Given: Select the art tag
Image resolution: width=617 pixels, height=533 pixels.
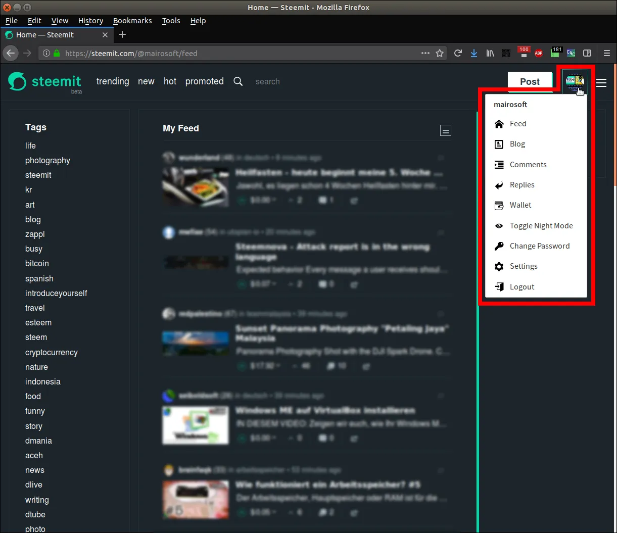Looking at the screenshot, I should pyautogui.click(x=30, y=205).
